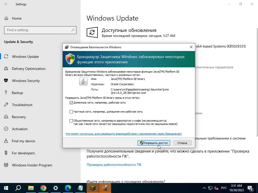Viewport: 258px width, 193px height.
Task: Click Разрешить доступ button
Action: click(x=154, y=143)
